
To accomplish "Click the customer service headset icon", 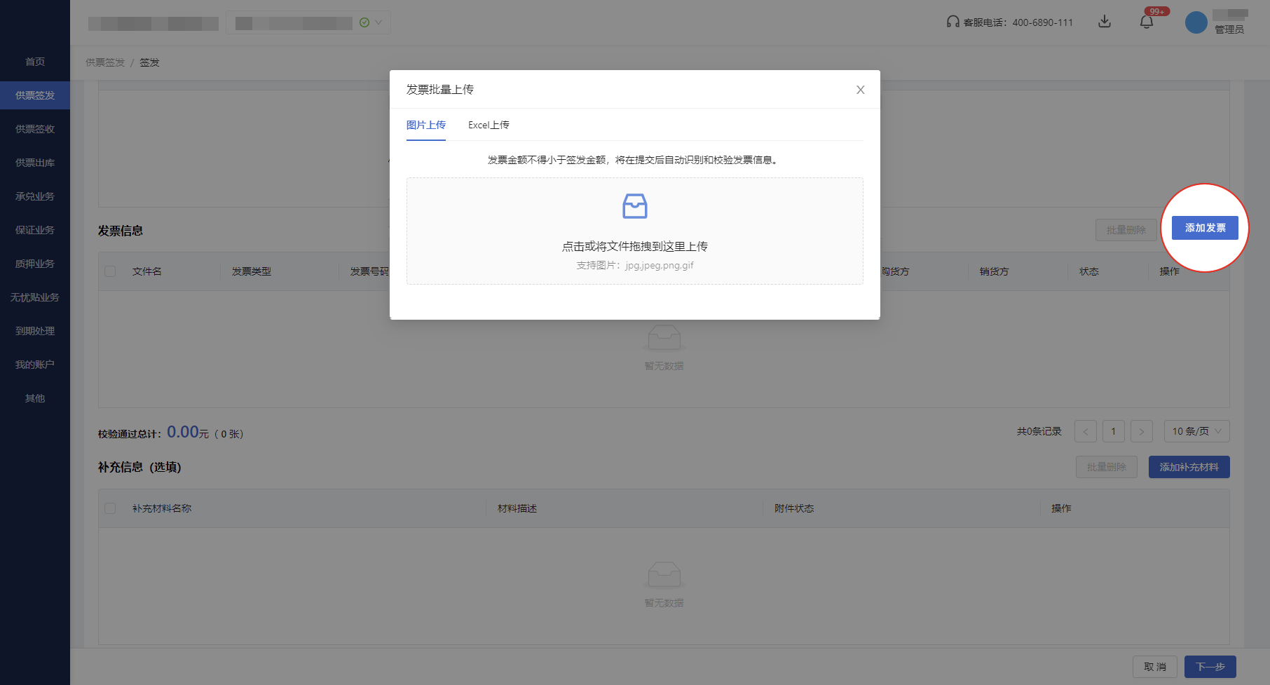I will click(x=952, y=22).
